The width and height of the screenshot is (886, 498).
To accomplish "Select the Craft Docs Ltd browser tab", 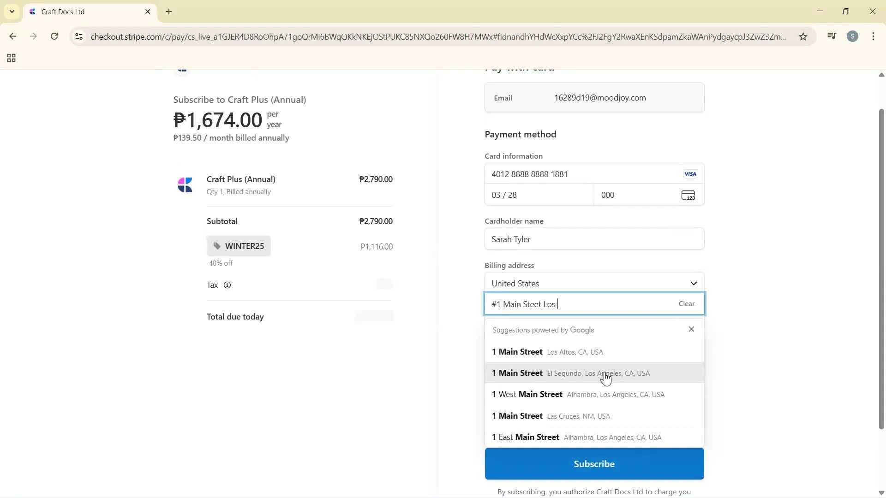I will click(74, 12).
